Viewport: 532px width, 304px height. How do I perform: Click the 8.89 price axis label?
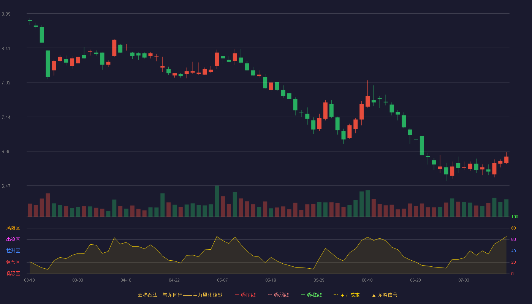[x=6, y=14]
